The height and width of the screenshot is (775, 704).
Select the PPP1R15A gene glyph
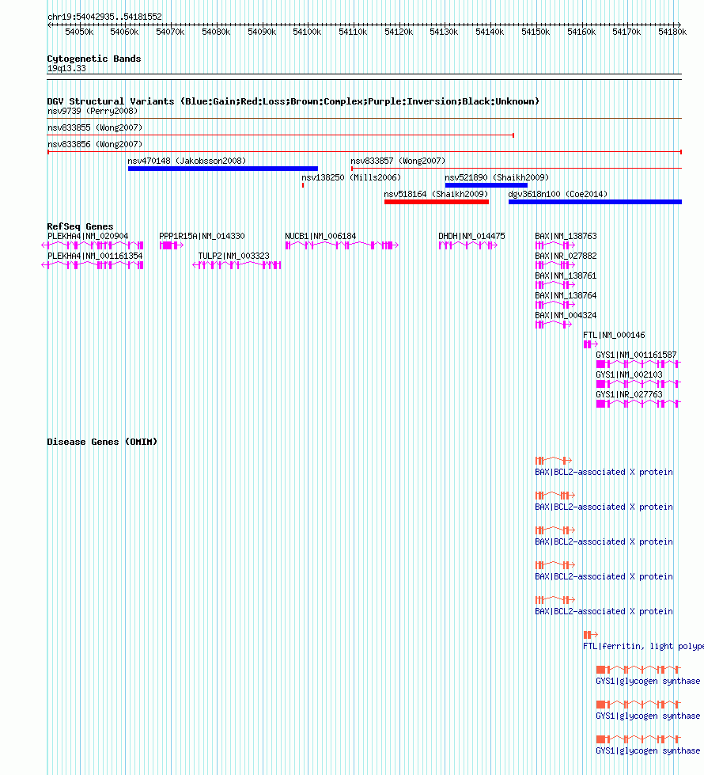point(172,245)
